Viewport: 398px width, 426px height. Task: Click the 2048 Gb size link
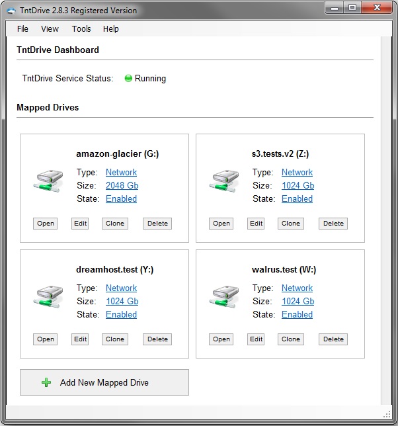[122, 185]
